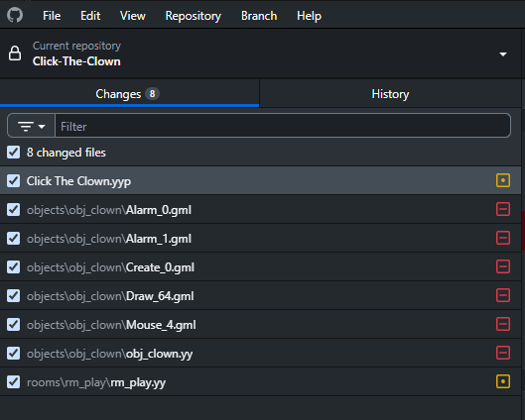Open the Repository menu
Screen dimensions: 525x420
point(194,16)
